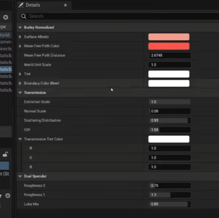Open the lower settings gear icon

(8, 196)
